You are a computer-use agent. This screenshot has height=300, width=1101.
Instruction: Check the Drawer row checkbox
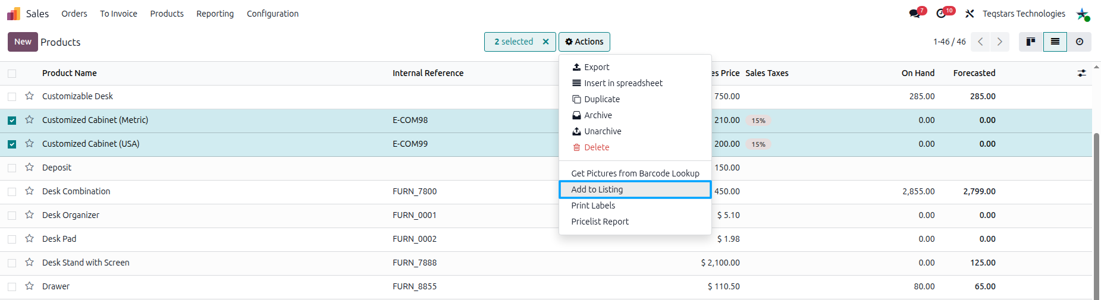tap(12, 286)
